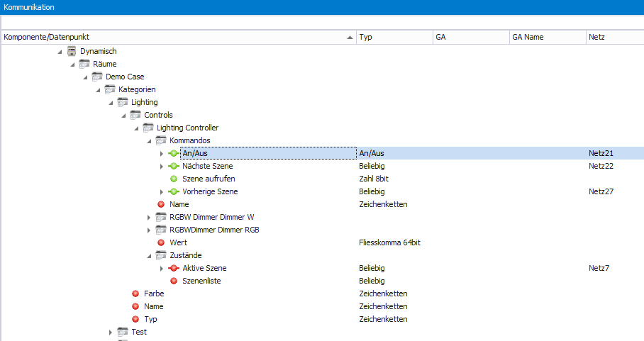Click the Netz22 cell

601,166
